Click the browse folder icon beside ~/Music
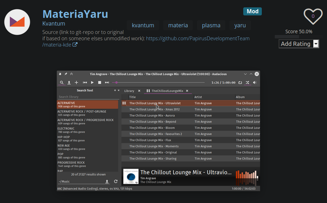The image size is (327, 203). 107,182
